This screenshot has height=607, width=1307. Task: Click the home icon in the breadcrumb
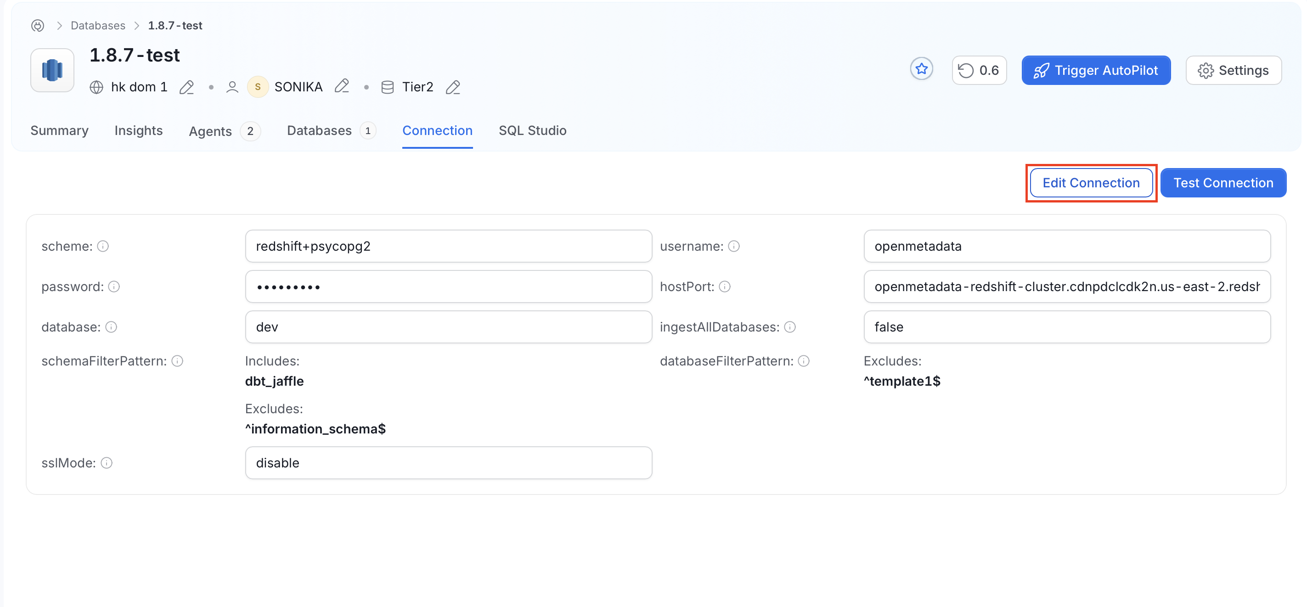pyautogui.click(x=38, y=25)
